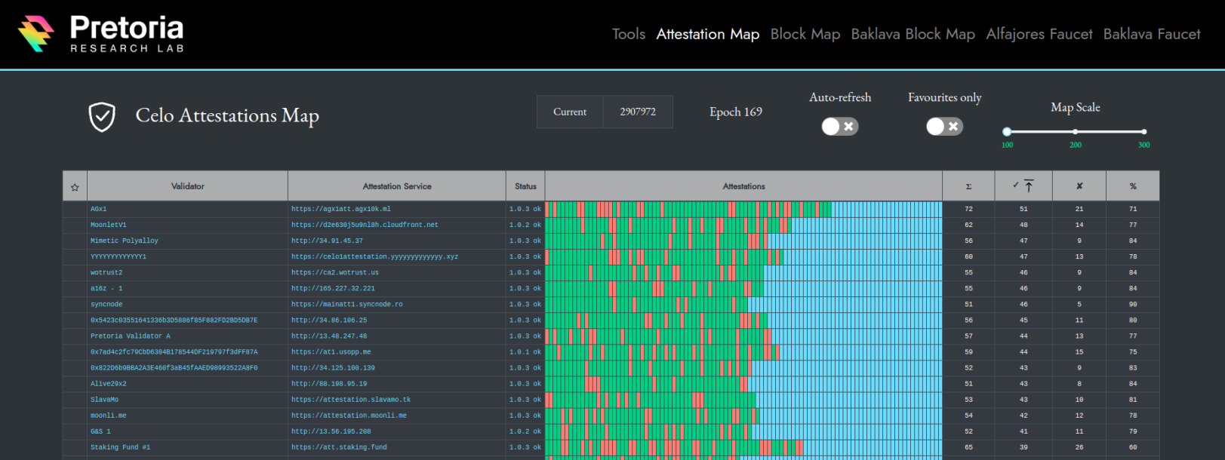The image size is (1225, 460).
Task: Click the Epoch 169 label
Action: 736,112
